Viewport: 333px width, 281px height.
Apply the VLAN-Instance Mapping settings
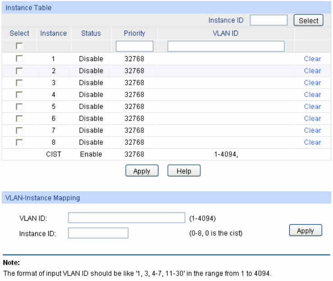[x=305, y=231]
